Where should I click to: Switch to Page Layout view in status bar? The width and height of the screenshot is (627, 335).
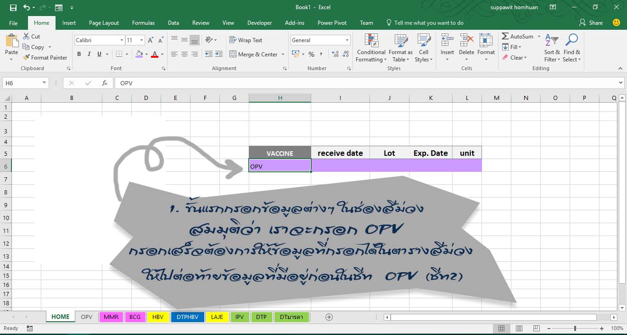click(519, 329)
